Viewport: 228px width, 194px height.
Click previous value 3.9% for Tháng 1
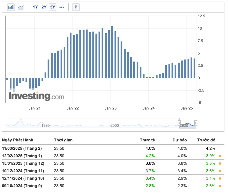tap(211, 156)
